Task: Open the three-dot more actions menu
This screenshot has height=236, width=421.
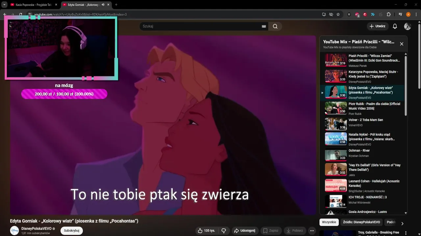Action: pyautogui.click(x=312, y=230)
